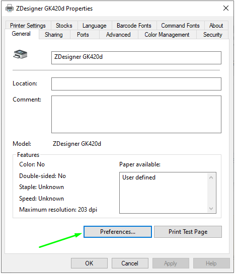Screen dimensions: 235x274
Task: Click Print Test Page button
Action: coord(188,232)
